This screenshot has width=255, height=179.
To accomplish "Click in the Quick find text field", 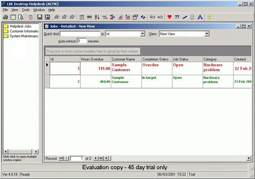I will pos(80,34).
